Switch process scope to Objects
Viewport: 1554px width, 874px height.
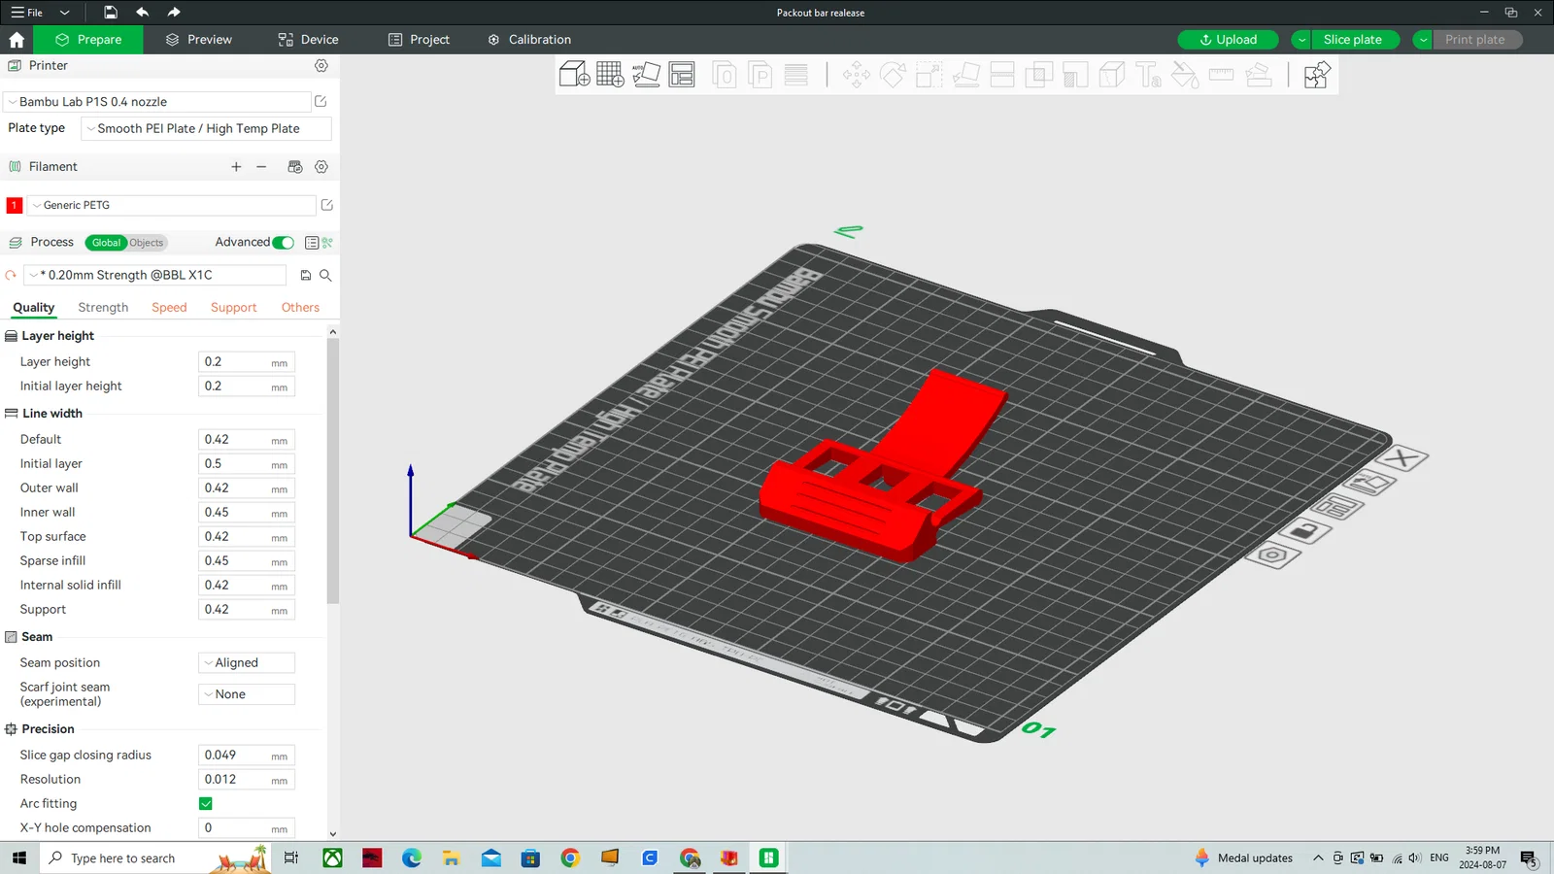147,243
